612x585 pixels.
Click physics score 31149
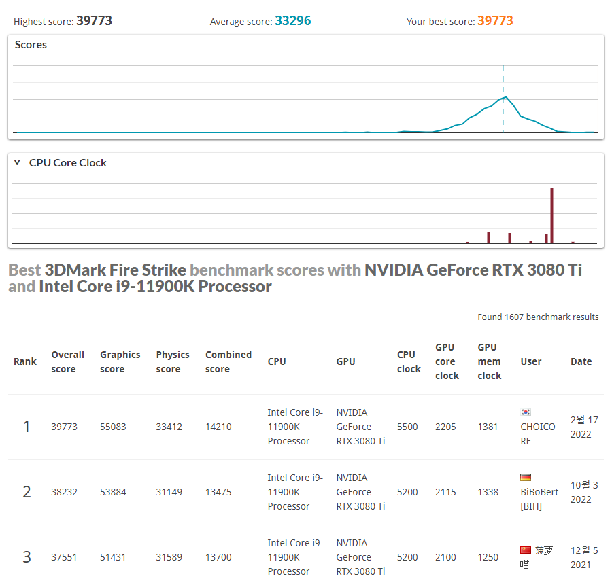point(169,492)
